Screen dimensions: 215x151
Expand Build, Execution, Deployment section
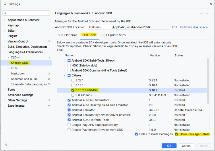point(5,47)
